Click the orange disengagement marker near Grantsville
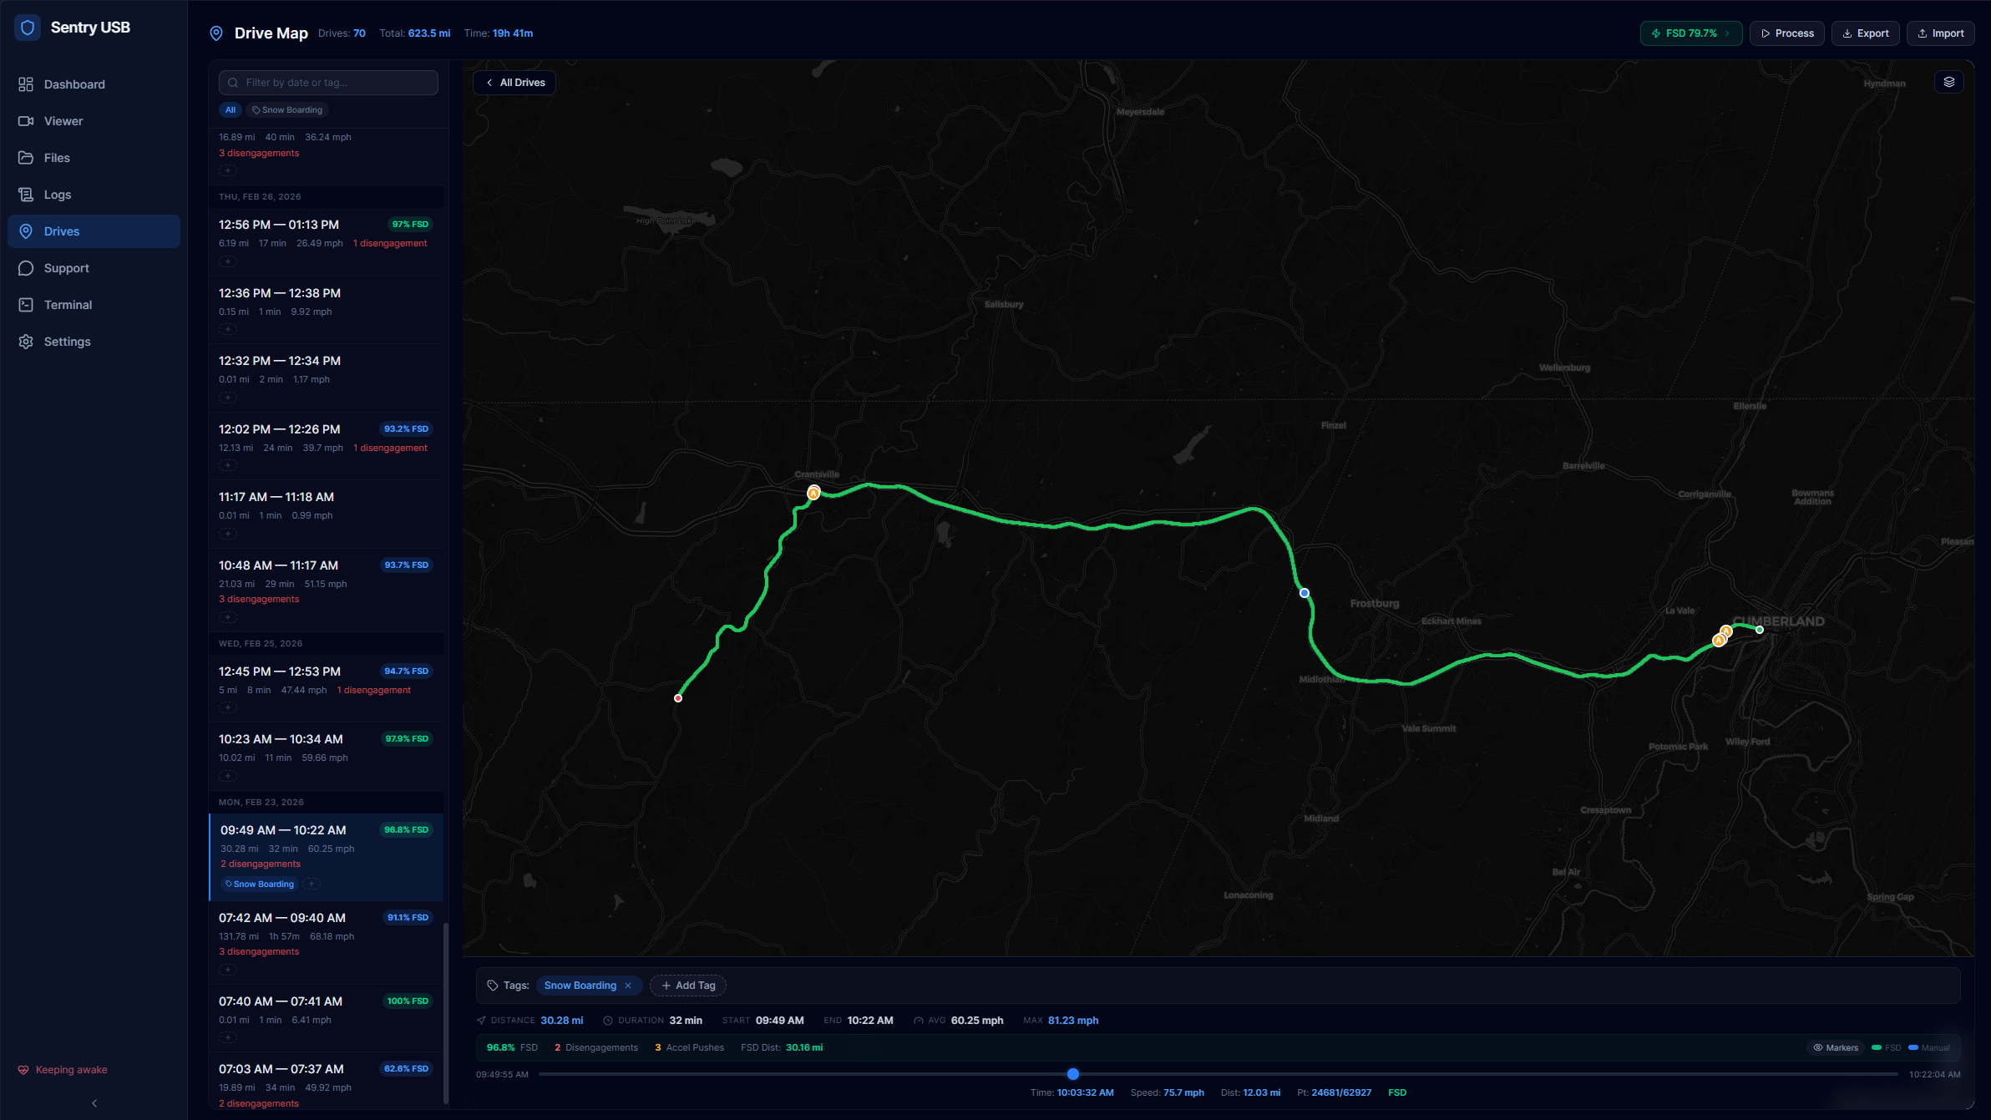 click(813, 493)
